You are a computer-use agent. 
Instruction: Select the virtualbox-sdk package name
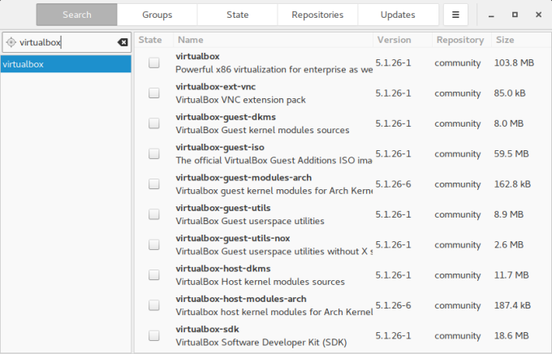click(207, 329)
